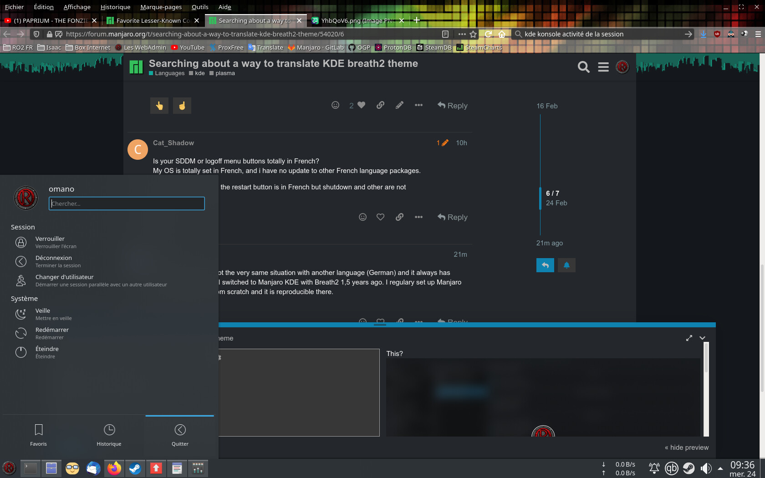Like Cat_Shadow's post with heart icon

[380, 217]
